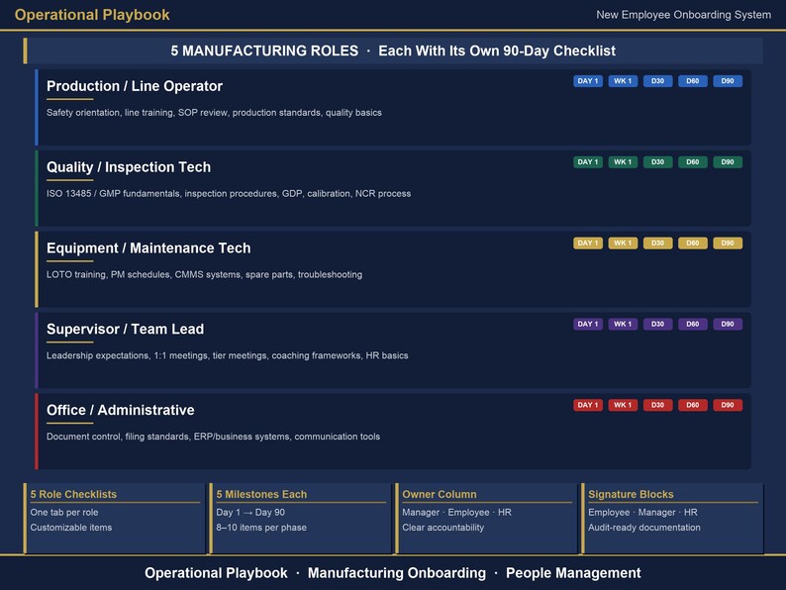Viewport: 786px width, 590px height.
Task: Click the DAY 1 badge for Supervisor / Team Lead
Action: tap(588, 325)
